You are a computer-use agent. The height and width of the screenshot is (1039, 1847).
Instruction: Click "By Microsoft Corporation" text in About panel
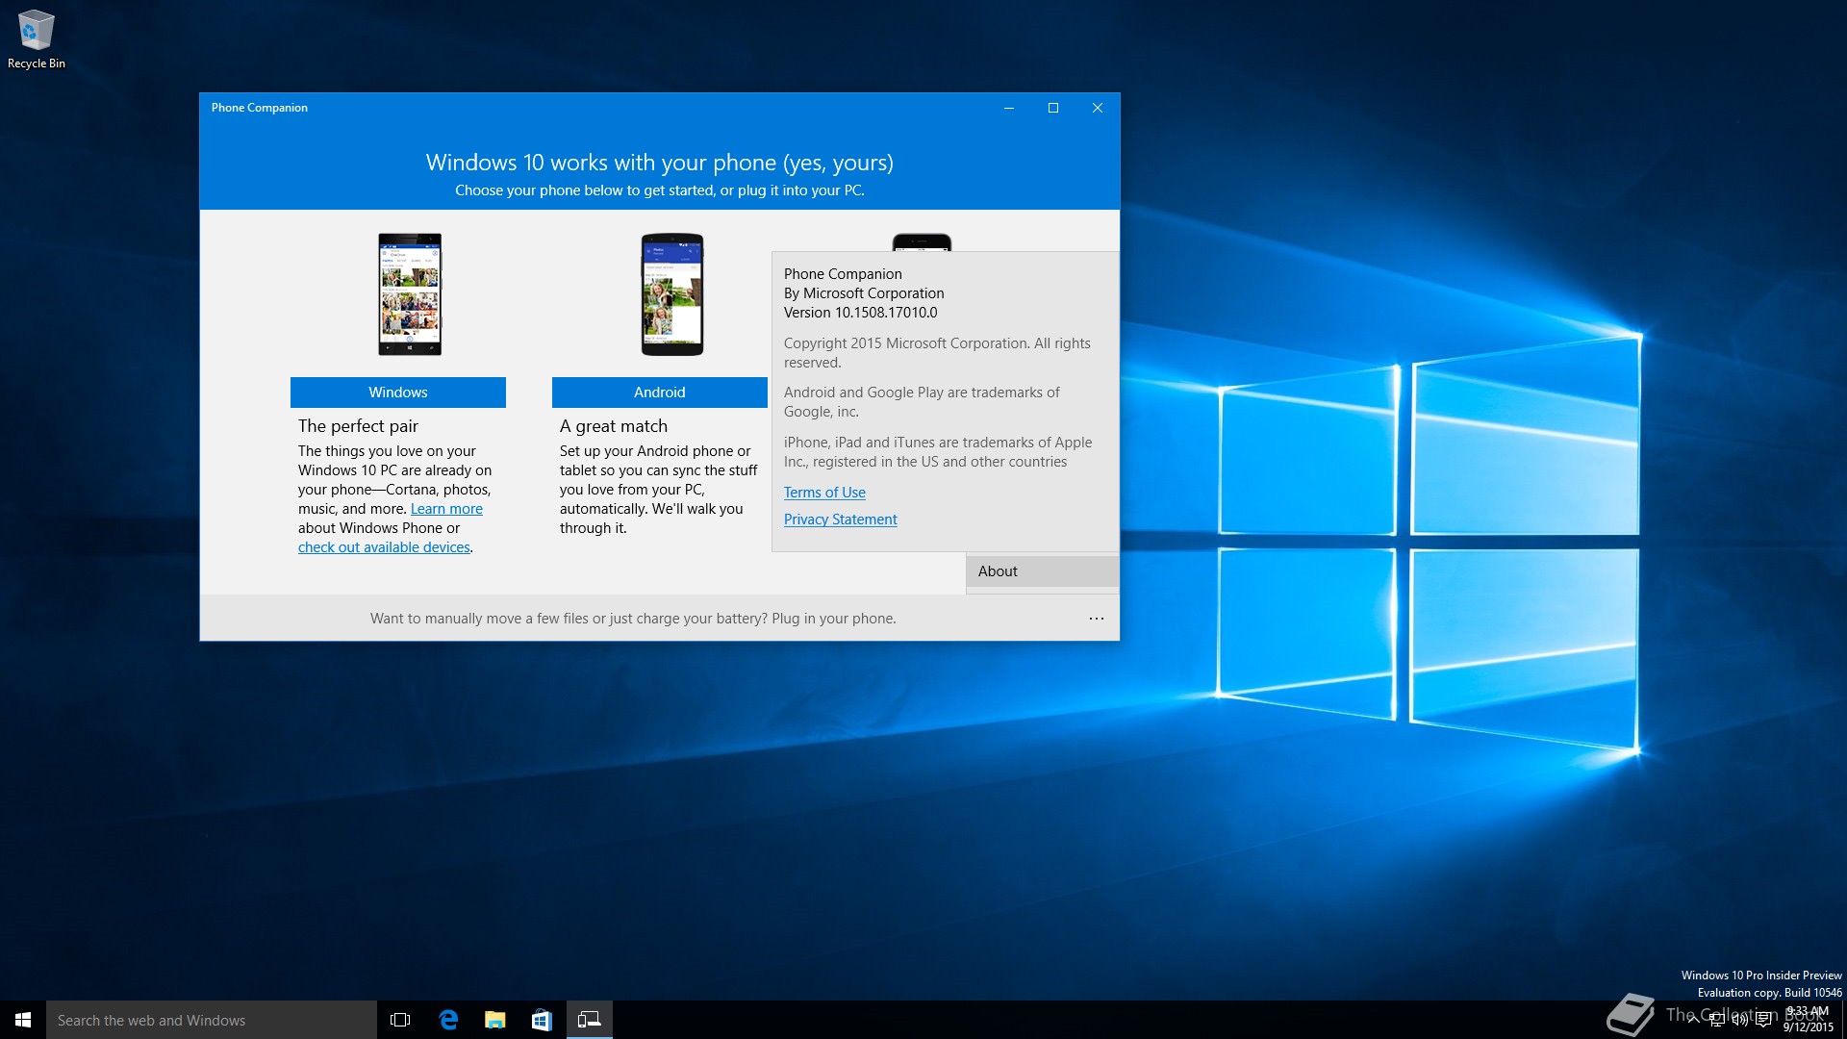[864, 293]
